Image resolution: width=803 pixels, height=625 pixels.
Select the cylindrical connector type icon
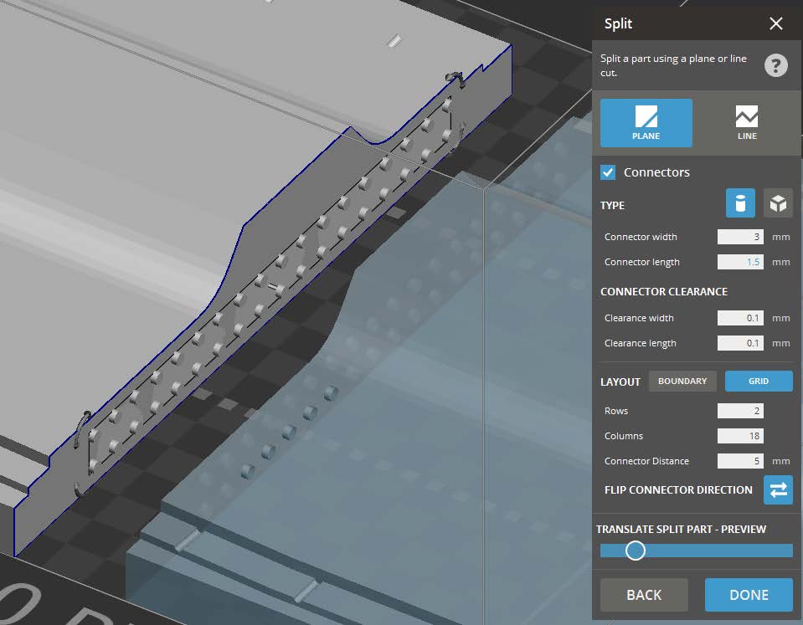[x=739, y=202]
